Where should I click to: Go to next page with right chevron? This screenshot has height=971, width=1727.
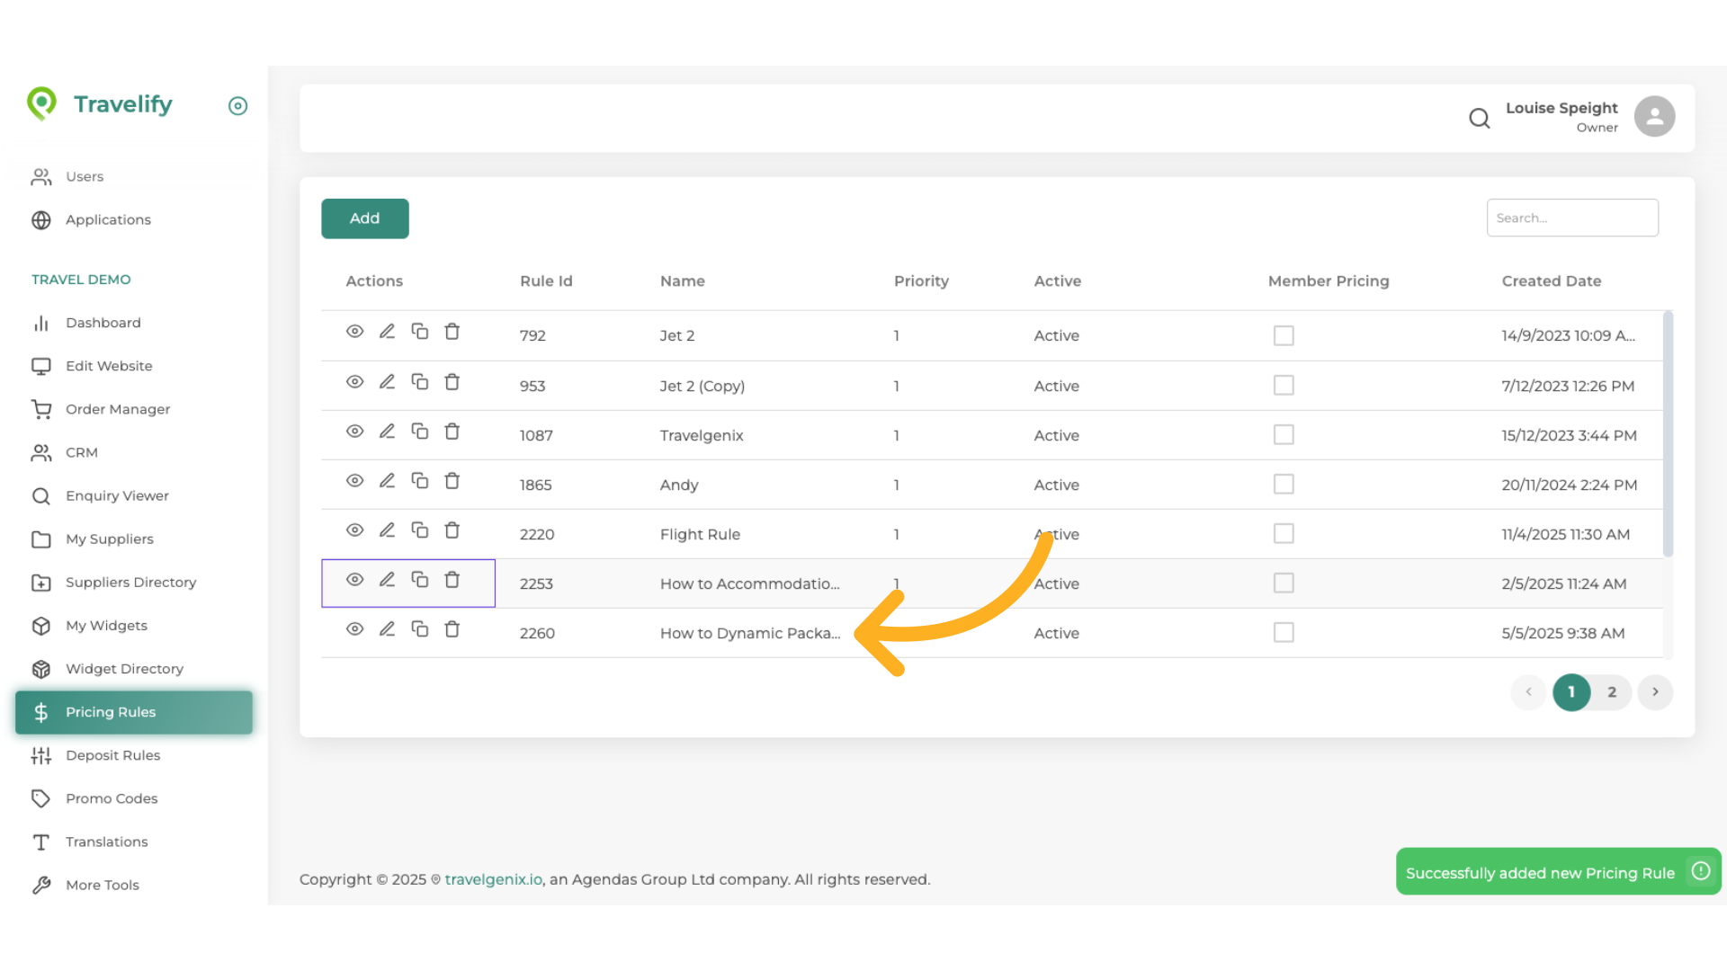point(1655,692)
